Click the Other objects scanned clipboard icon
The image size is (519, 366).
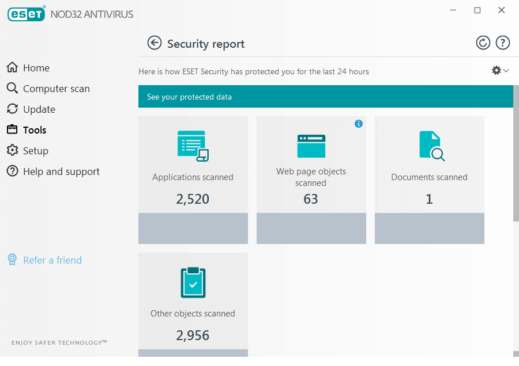(x=193, y=283)
